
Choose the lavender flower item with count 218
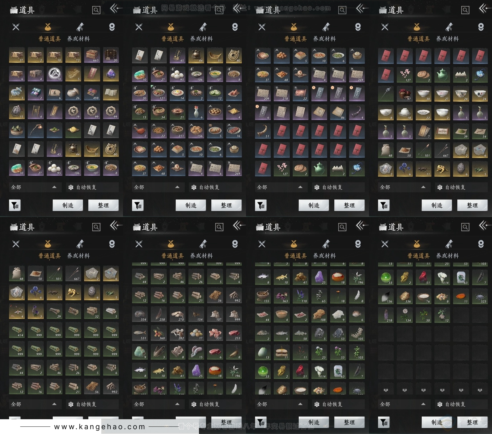(386, 315)
